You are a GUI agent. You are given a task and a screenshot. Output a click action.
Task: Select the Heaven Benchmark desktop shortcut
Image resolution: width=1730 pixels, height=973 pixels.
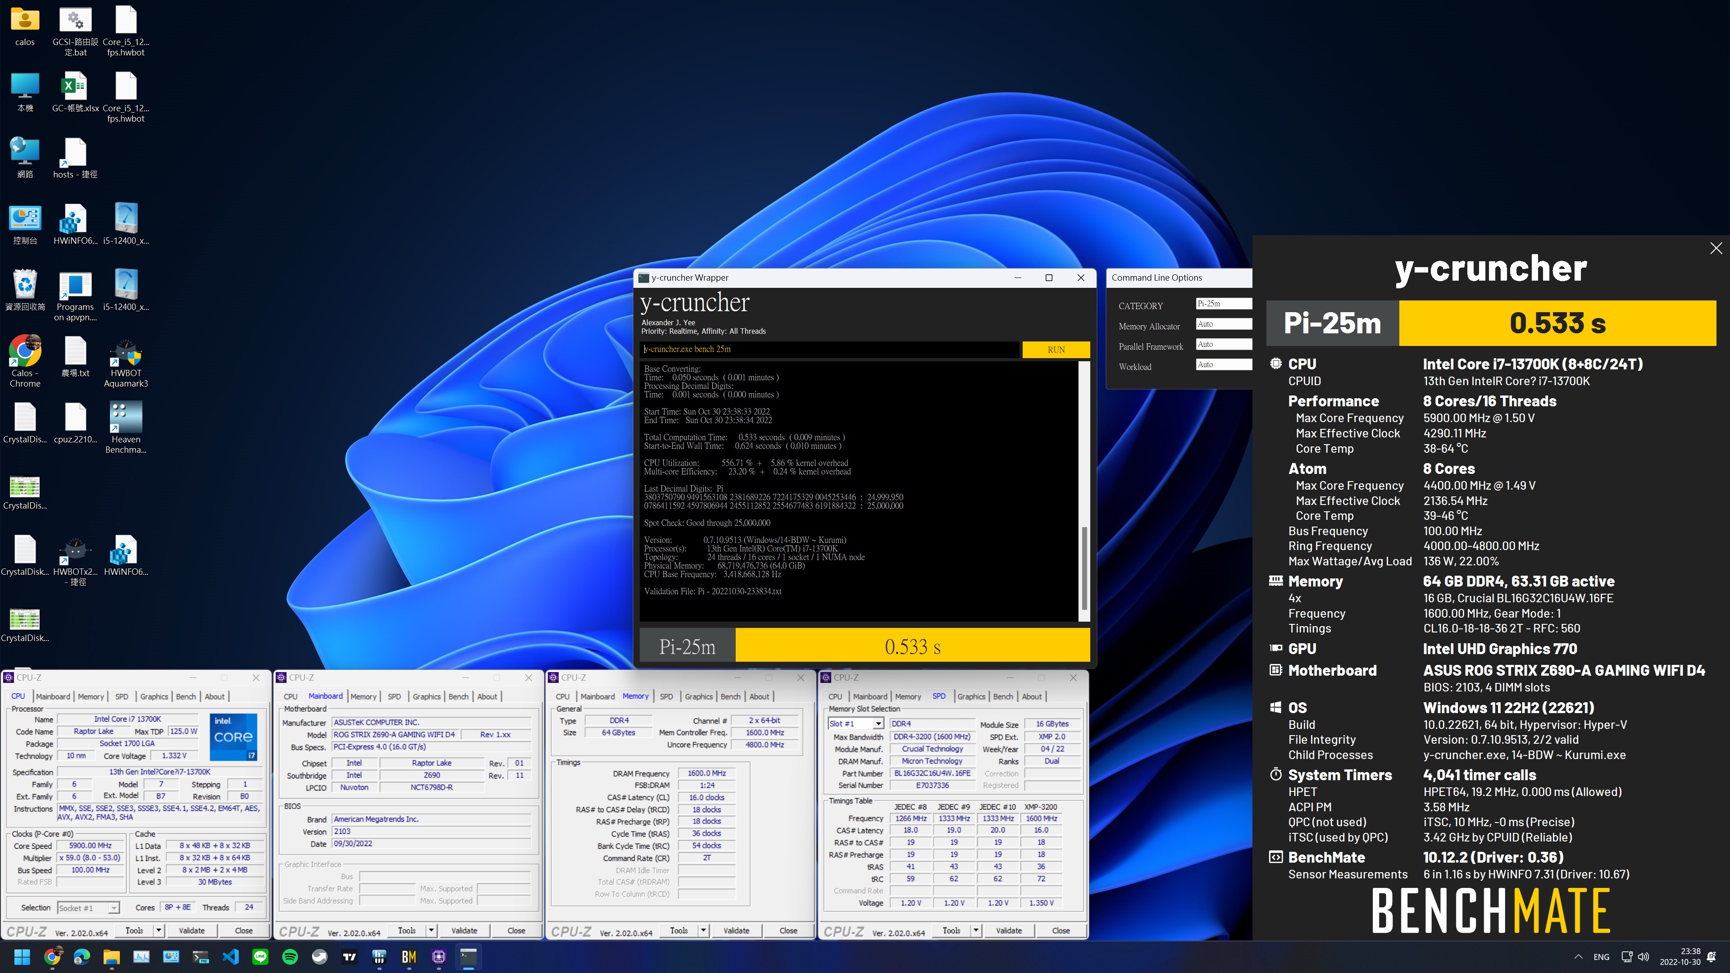coord(126,428)
